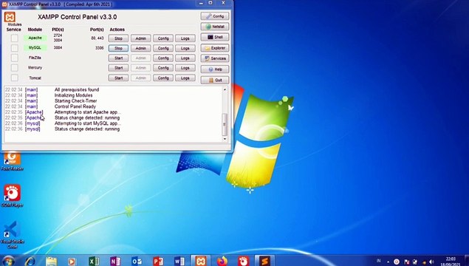
Task: Open the GOM Player desktop shortcut
Action: (x=12, y=196)
